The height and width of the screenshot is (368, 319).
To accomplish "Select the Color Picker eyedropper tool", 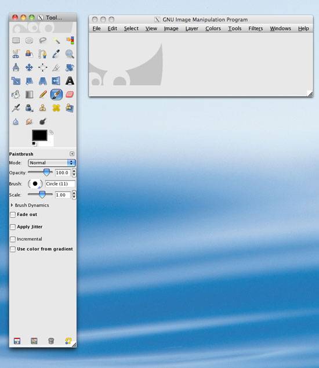I will pyautogui.click(x=56, y=54).
